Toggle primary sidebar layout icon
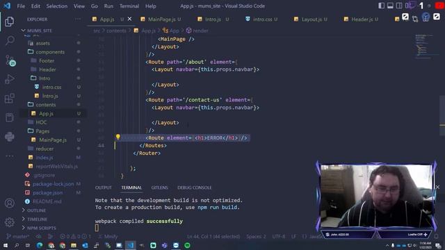The width and height of the screenshot is (445, 250). coord(382,6)
